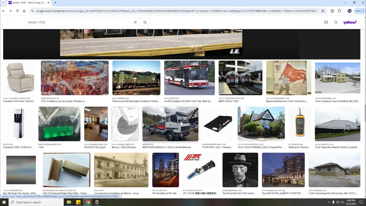Open the sepia hospital building image
The width and height of the screenshot is (366, 206).
121,170
